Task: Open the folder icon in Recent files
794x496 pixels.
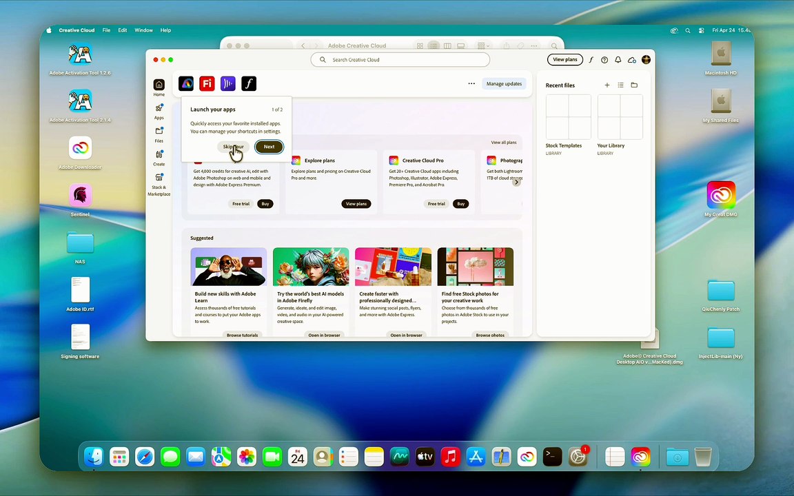Action: coord(634,85)
